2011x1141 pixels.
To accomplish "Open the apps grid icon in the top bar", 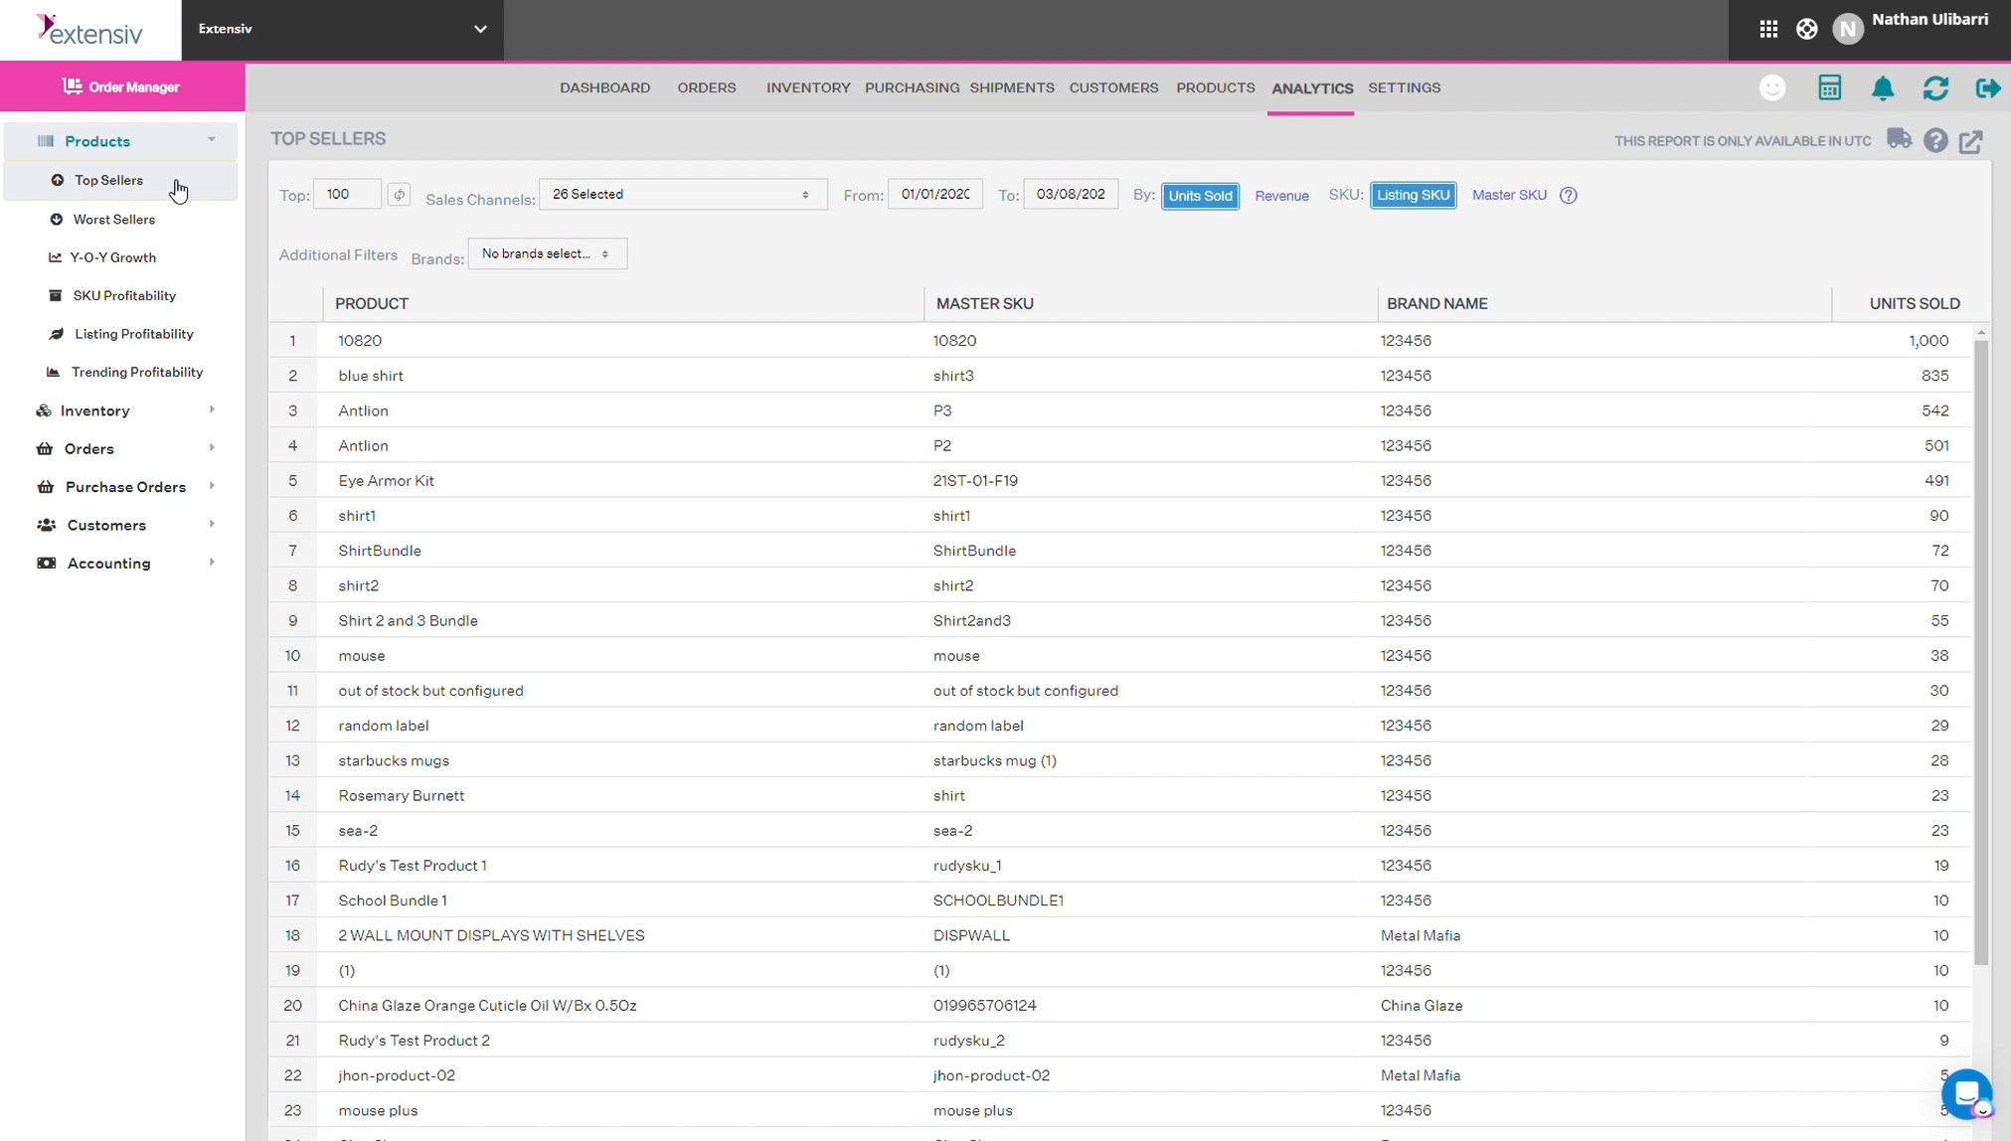I will click(x=1768, y=29).
